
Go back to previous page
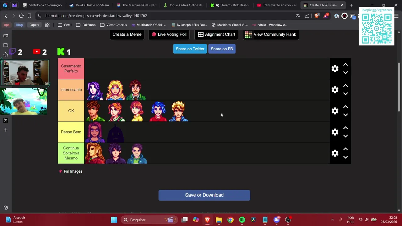coord(6,16)
